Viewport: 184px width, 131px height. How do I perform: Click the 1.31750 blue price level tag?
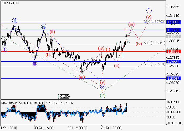click(x=173, y=30)
